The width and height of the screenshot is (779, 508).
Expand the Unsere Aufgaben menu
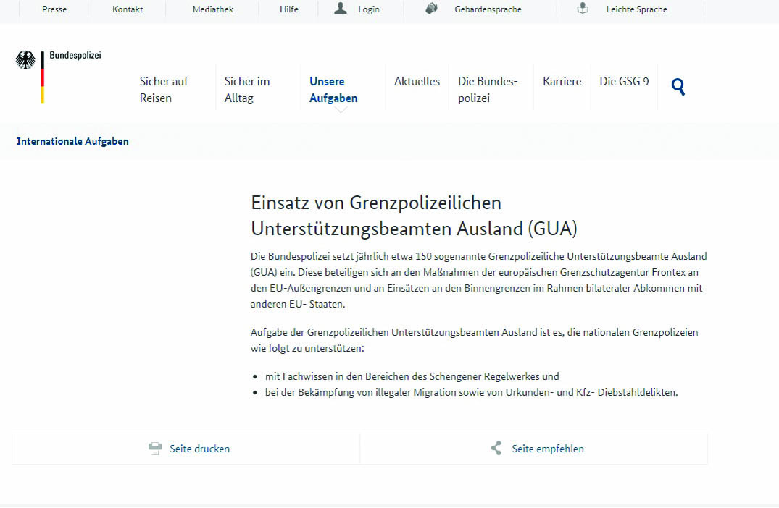tap(333, 90)
